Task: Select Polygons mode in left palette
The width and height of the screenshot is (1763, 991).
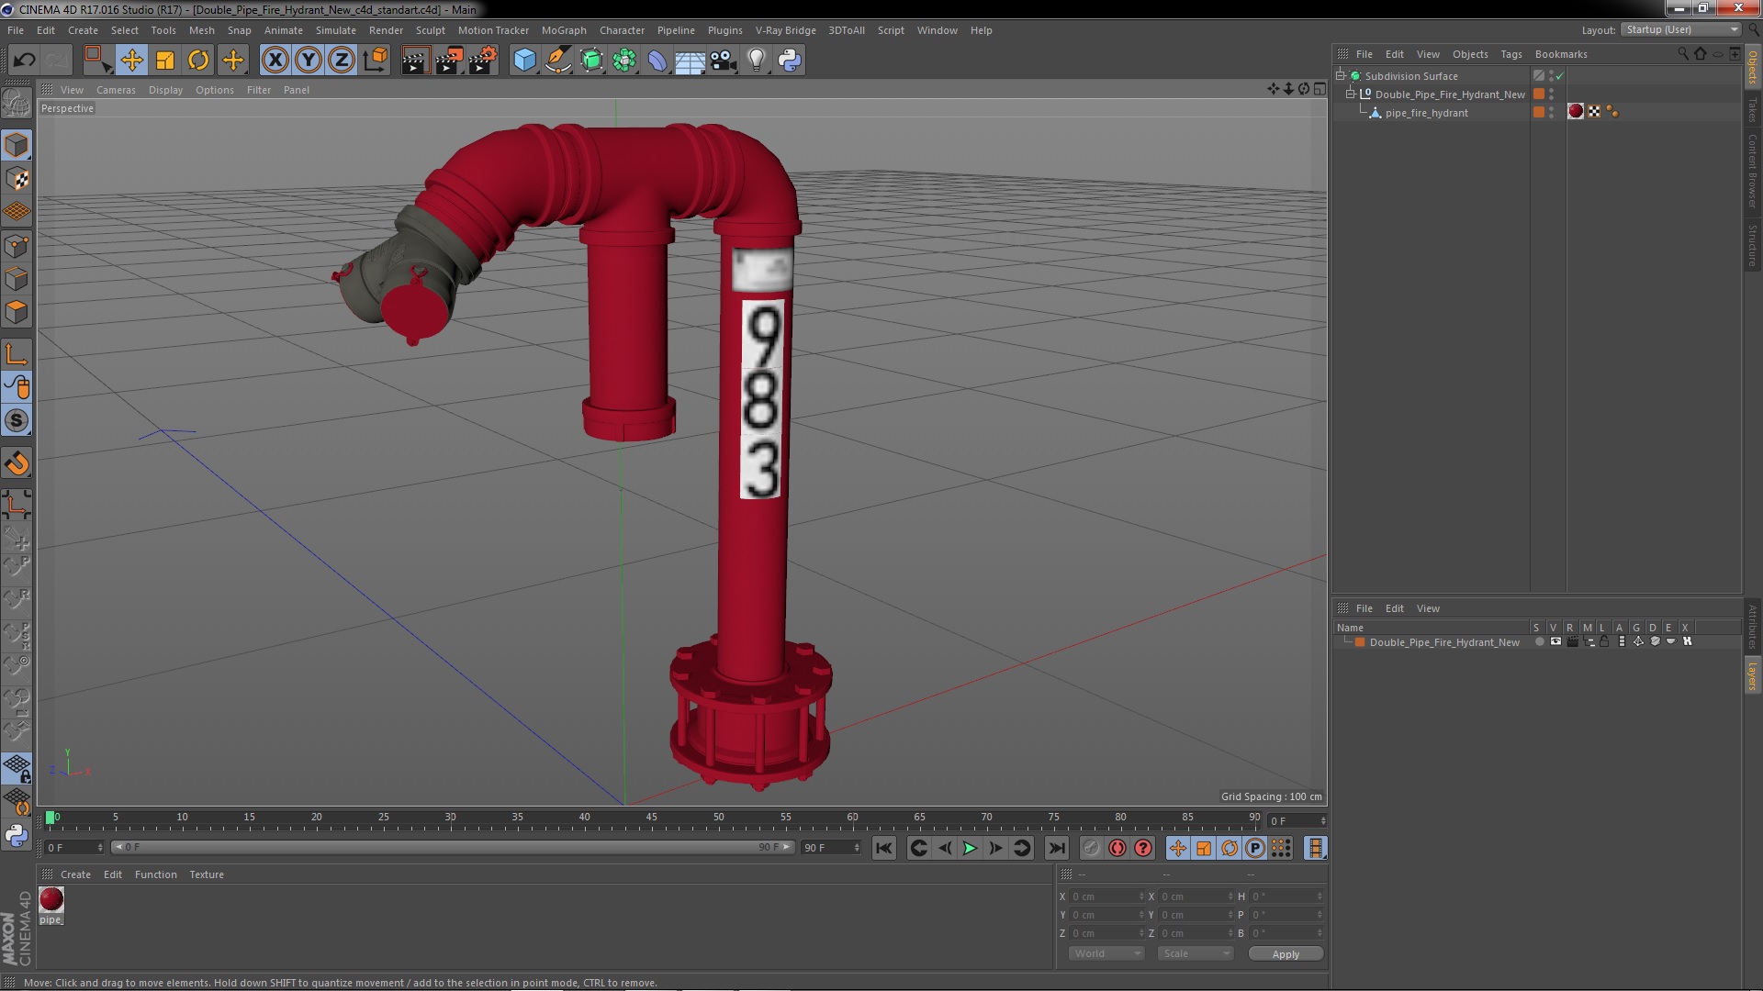Action: coord(17,312)
